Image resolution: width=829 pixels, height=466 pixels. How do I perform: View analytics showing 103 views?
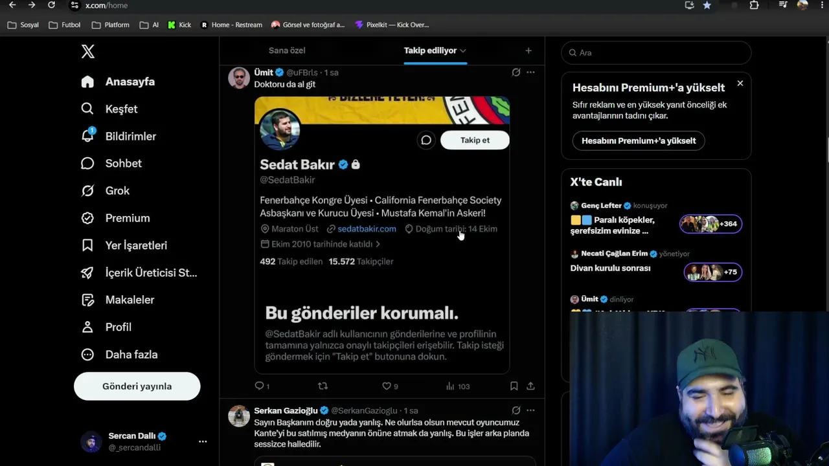click(457, 386)
